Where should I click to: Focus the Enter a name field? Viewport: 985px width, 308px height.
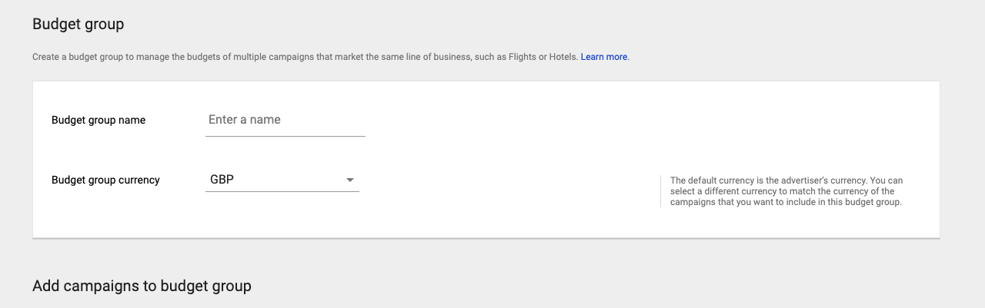(285, 120)
